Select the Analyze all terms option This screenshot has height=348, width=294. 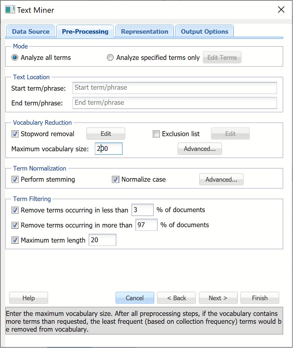(x=15, y=58)
